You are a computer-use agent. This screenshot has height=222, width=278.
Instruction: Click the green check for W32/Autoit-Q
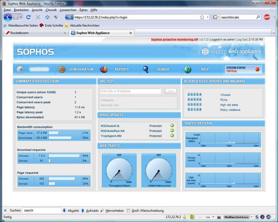(172, 125)
